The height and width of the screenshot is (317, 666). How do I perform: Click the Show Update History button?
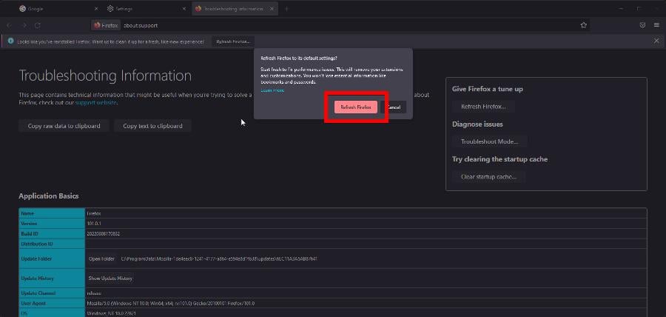(x=110, y=278)
